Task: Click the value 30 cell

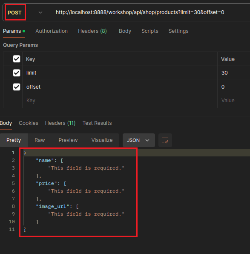Action: pyautogui.click(x=234, y=73)
